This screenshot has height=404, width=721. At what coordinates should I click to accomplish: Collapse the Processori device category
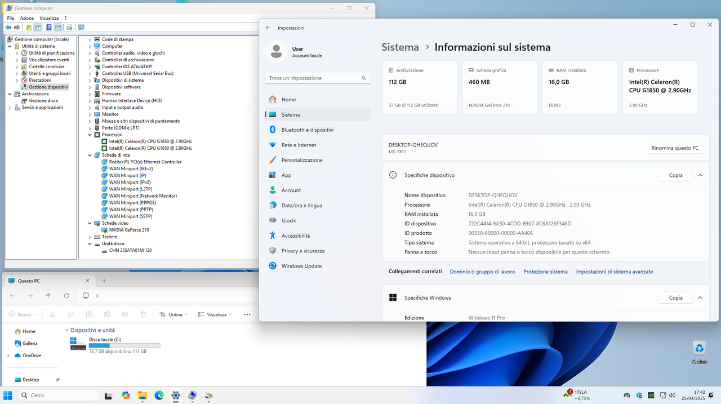coord(90,135)
